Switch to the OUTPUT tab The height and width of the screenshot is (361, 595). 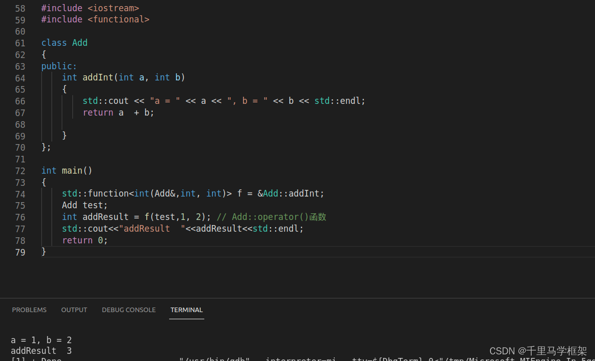coord(74,310)
